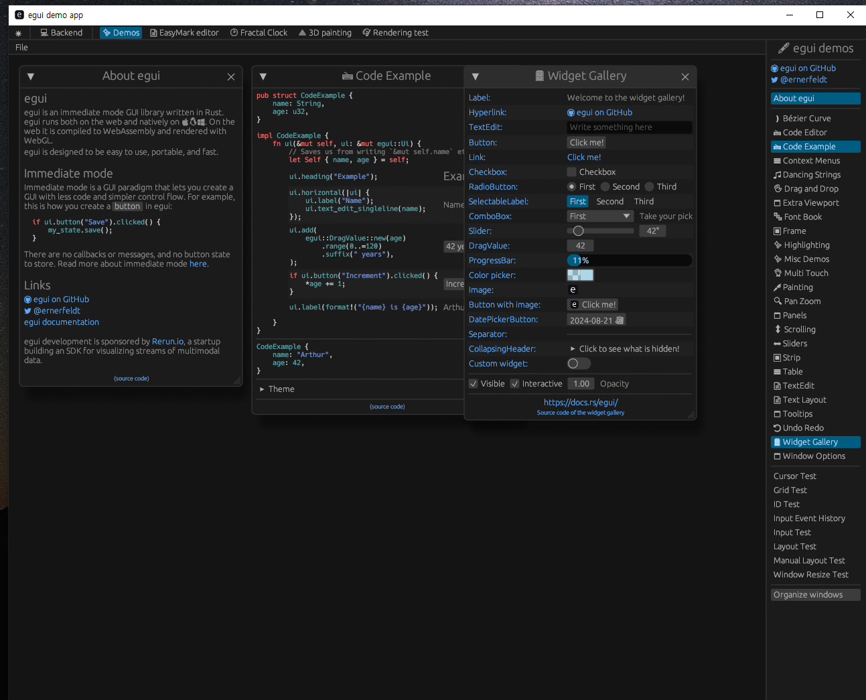Toggle the theme sun icon in the top bar
Viewport: 866px width, 700px height.
click(x=18, y=33)
